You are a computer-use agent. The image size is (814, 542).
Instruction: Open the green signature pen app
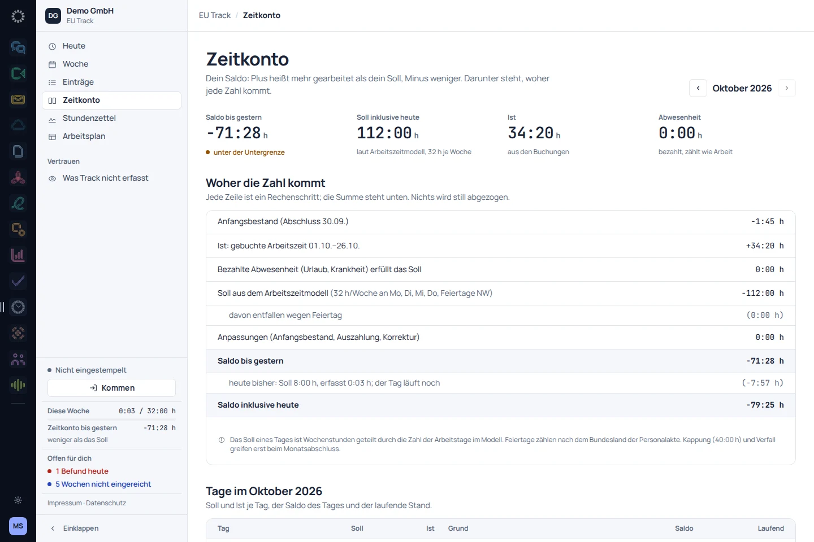pyautogui.click(x=18, y=203)
